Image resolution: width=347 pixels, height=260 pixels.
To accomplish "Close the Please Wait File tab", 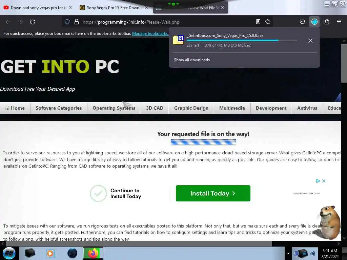I will coord(223,7).
